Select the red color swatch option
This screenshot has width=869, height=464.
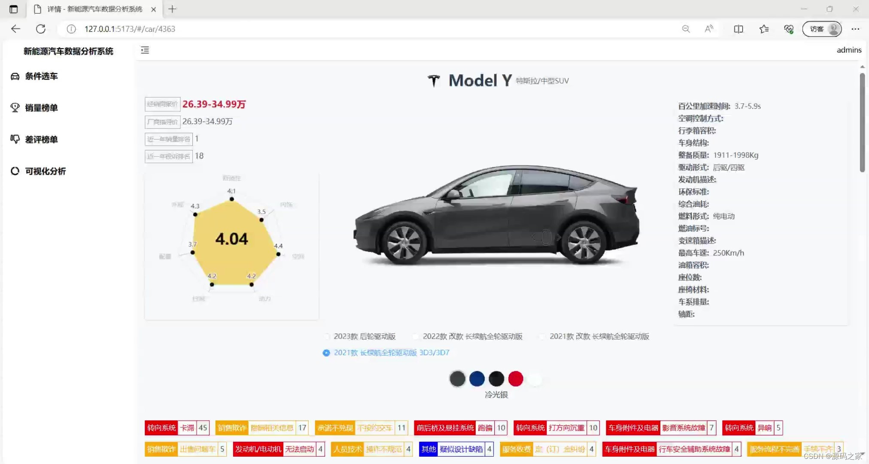point(516,379)
